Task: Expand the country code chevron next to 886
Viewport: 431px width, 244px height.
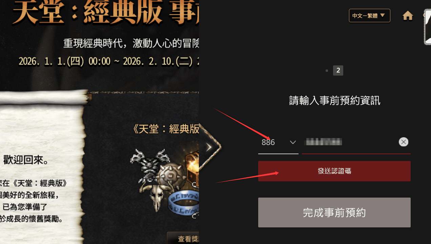Action: click(293, 142)
